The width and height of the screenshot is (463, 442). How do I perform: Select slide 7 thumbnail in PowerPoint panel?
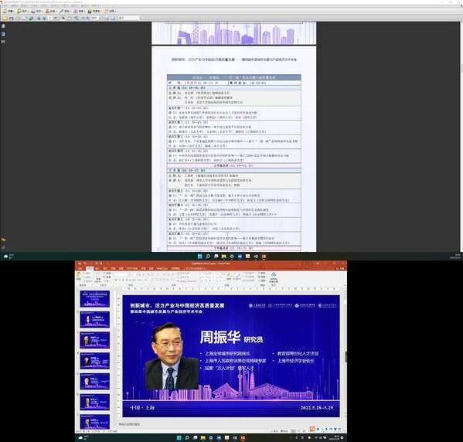point(94,422)
